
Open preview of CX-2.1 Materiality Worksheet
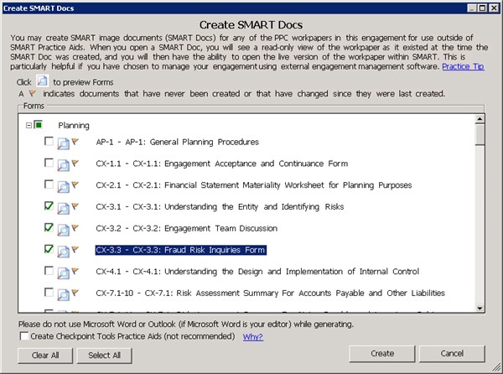(64, 185)
